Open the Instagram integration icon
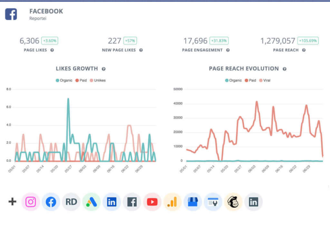The width and height of the screenshot is (330, 225). pyautogui.click(x=30, y=202)
